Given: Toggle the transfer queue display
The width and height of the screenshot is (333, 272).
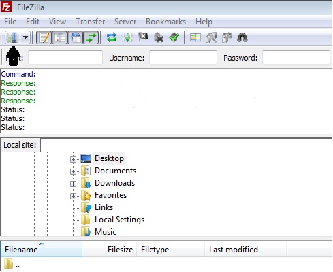Looking at the screenshot, I should (91, 37).
